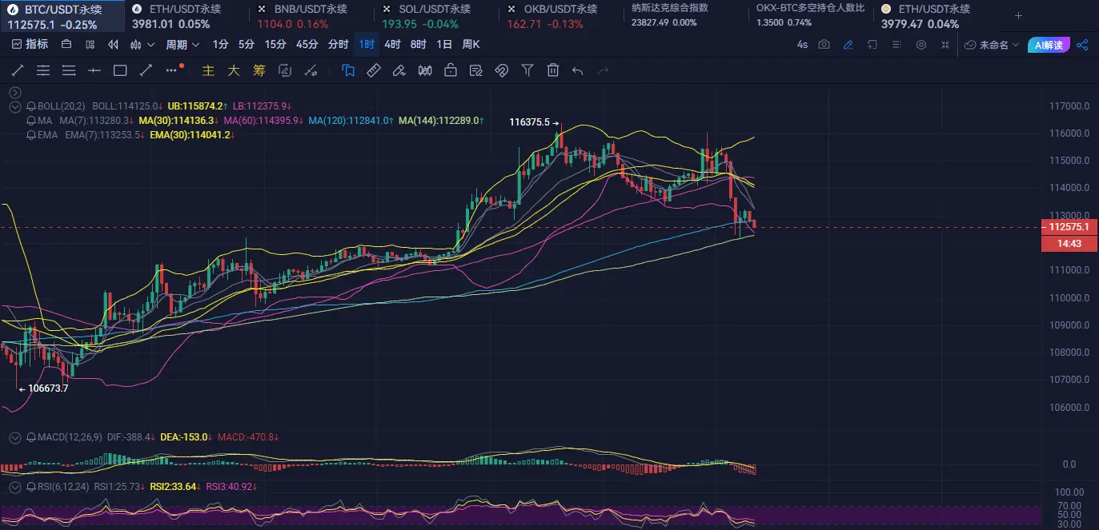1099x530 pixels.
Task: Select the 4时 timeframe
Action: (x=392, y=45)
